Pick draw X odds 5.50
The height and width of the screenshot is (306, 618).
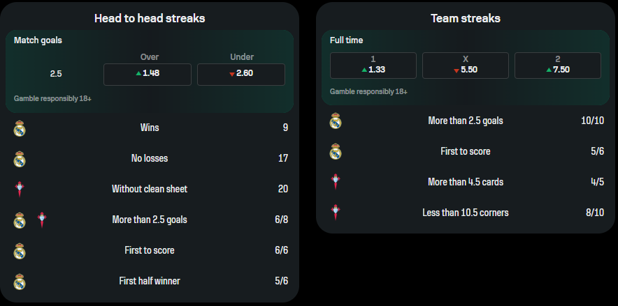466,66
